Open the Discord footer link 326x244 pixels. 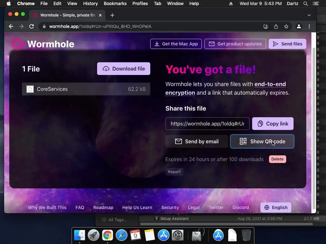[x=241, y=207]
